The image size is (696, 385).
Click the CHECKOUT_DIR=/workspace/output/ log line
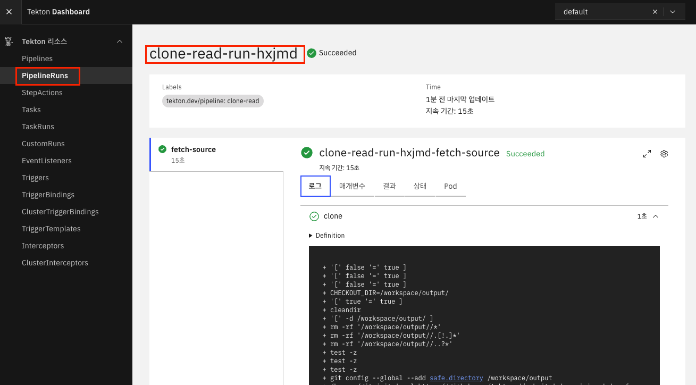385,293
